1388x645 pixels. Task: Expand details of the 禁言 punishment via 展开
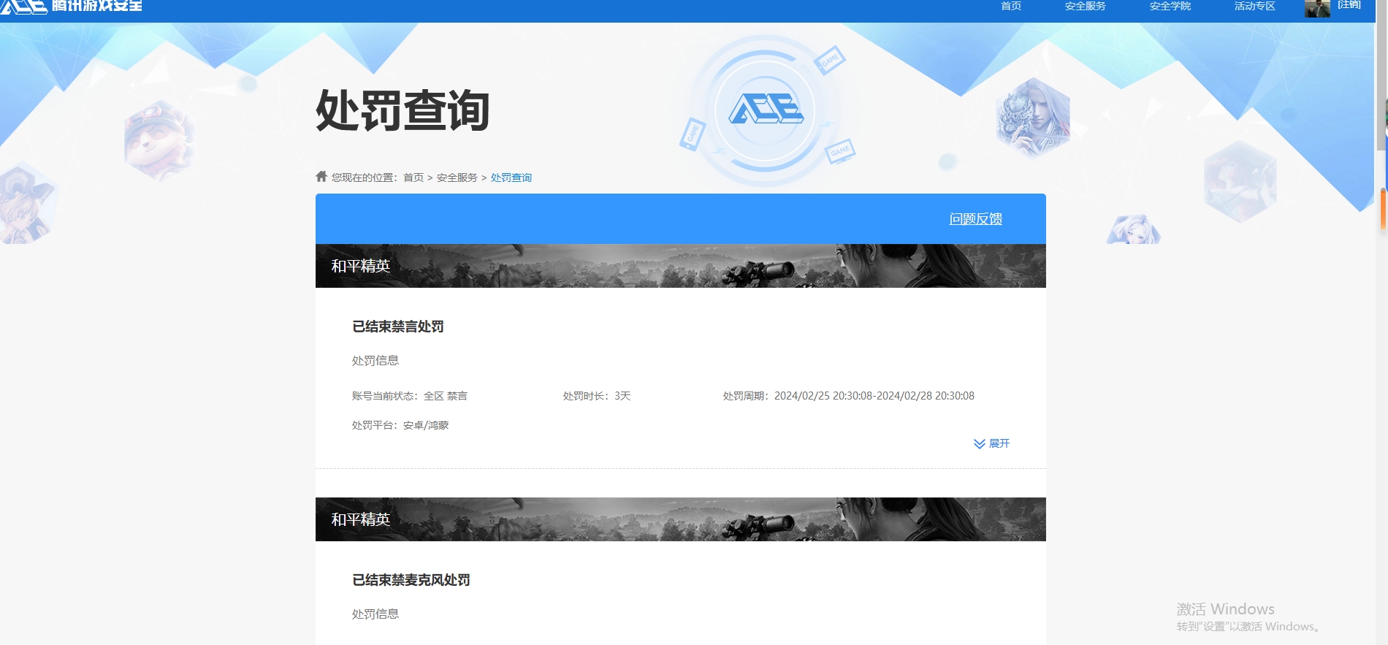tap(999, 443)
